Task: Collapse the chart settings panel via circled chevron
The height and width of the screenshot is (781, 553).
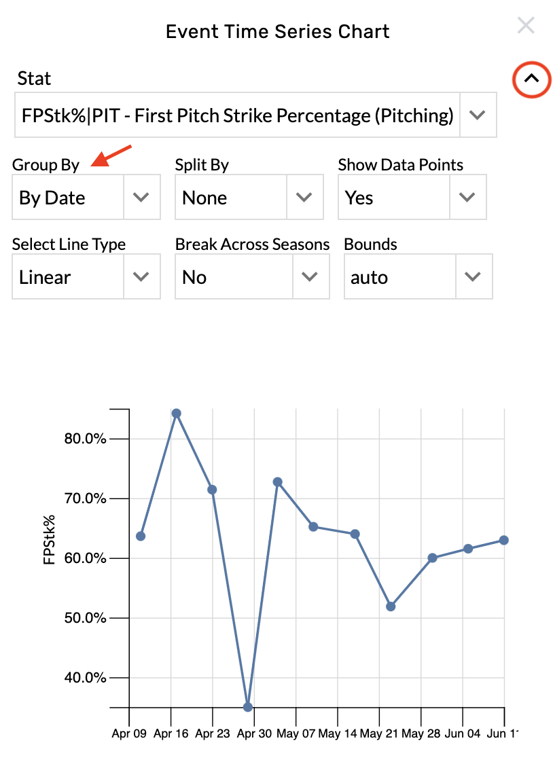Action: (531, 79)
